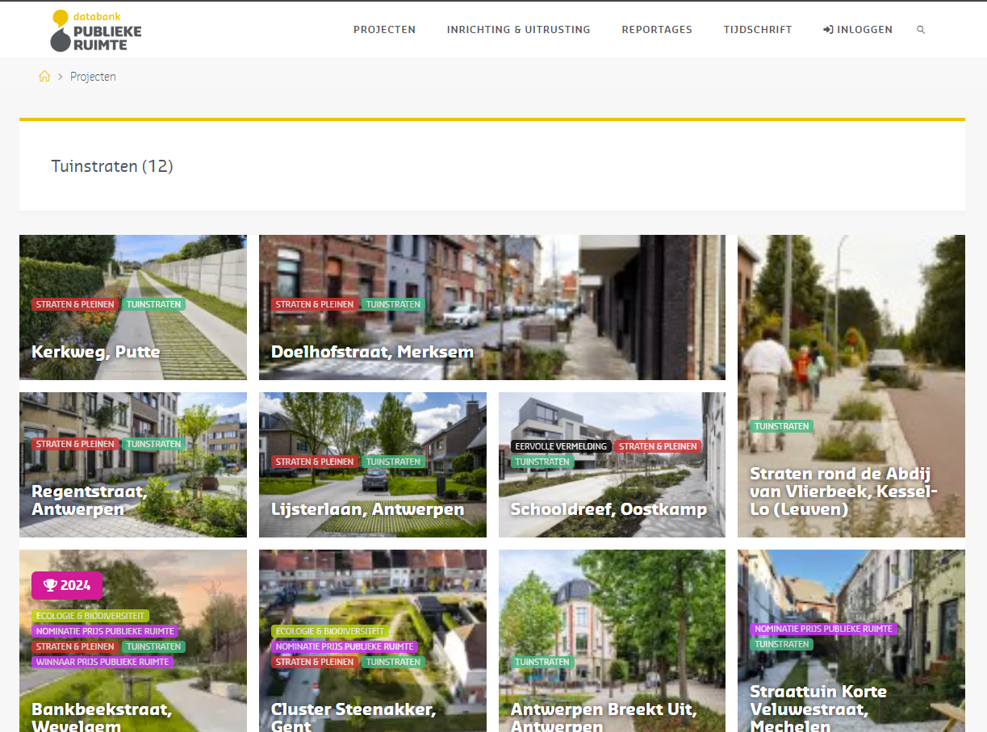The image size is (987, 732).
Task: Click Nominatie tag on Straattuin Korte Veluwestraat
Action: (823, 629)
